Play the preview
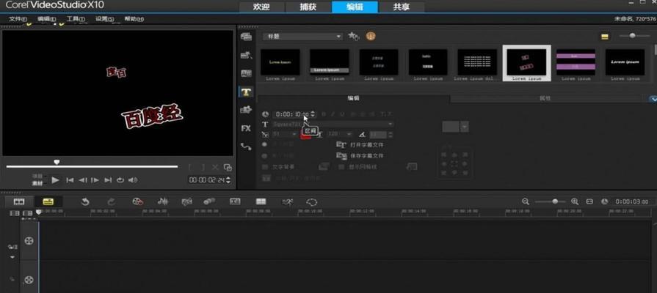Viewport: 657px width, 293px height. (x=55, y=180)
